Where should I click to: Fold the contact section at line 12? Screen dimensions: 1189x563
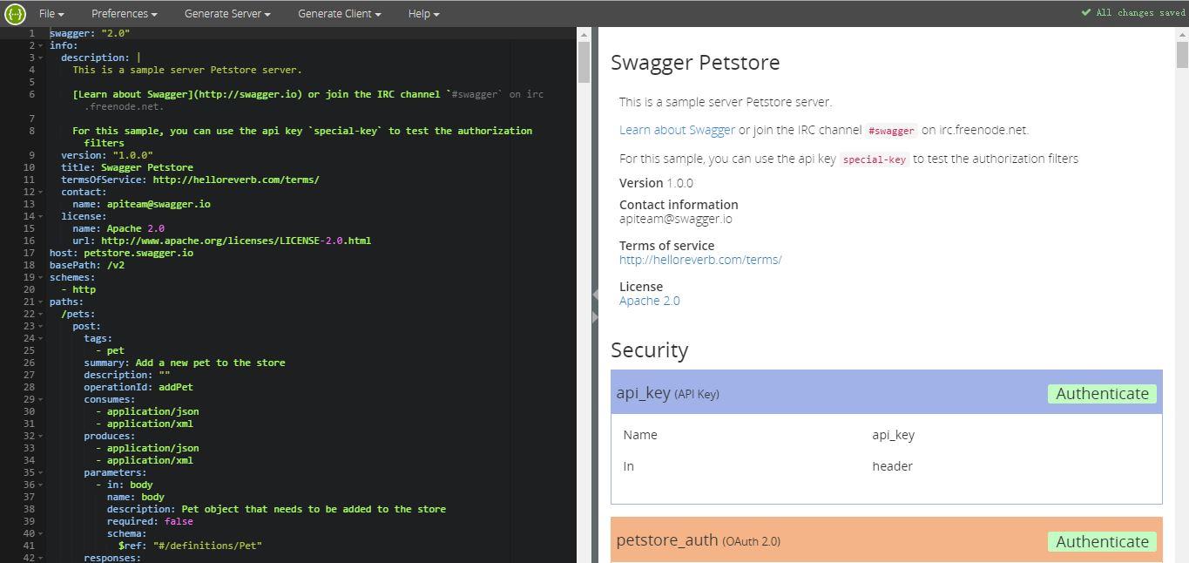(x=40, y=192)
